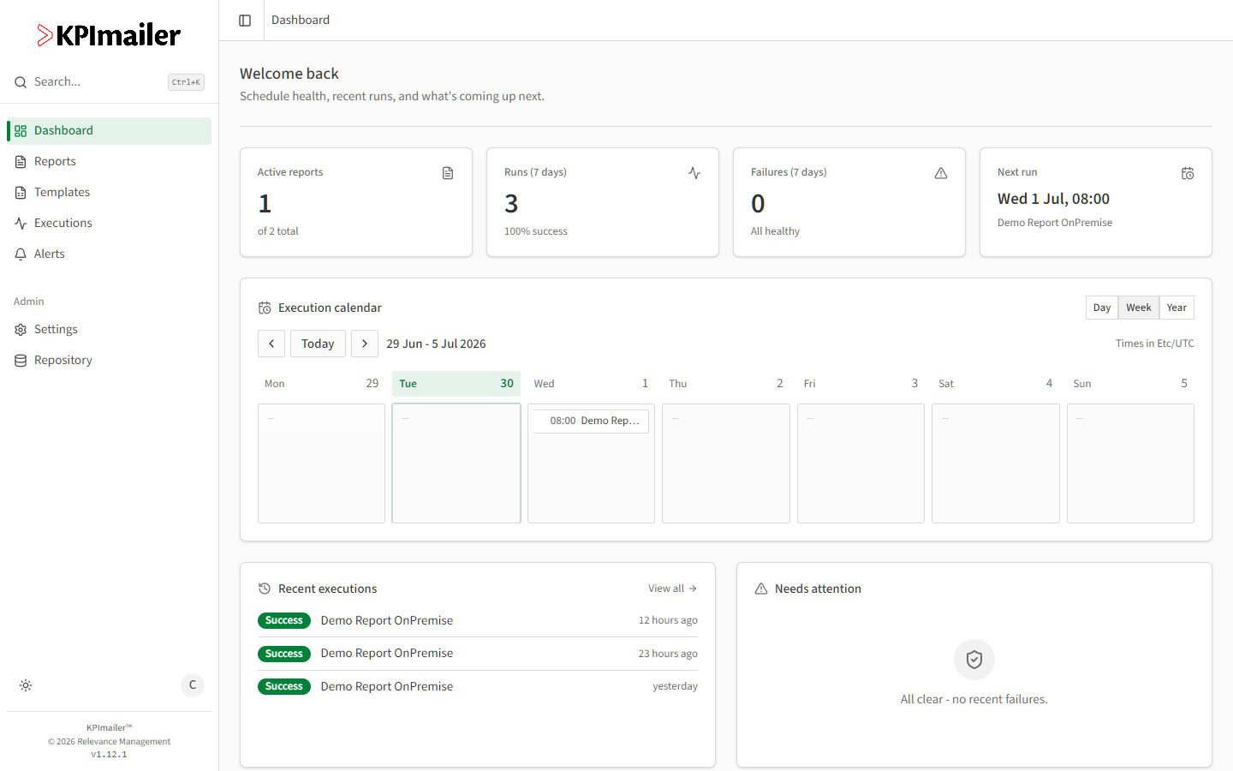Click the Needs attention warning icon

[761, 589]
